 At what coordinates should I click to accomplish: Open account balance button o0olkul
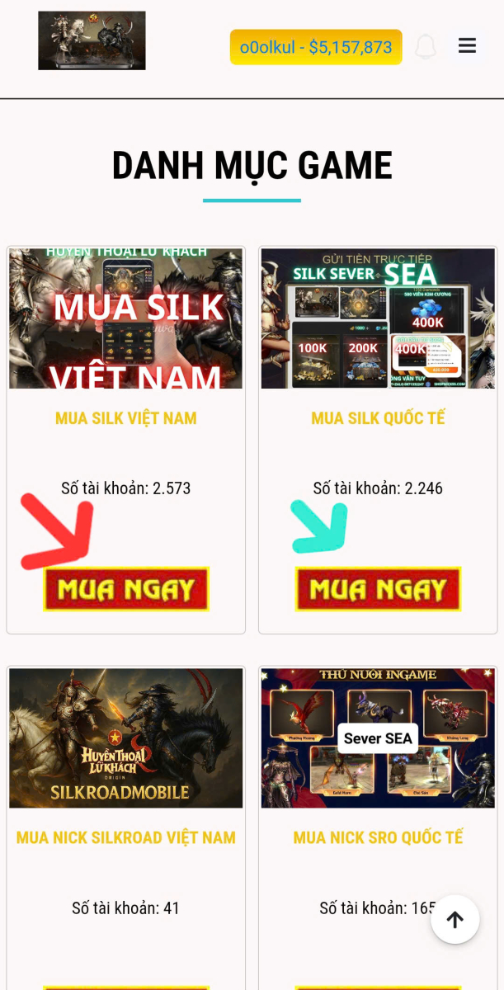click(x=316, y=47)
